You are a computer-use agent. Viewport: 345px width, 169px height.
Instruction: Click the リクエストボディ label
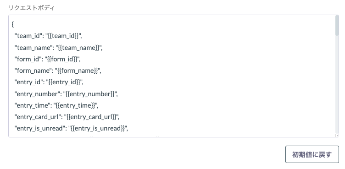click(x=32, y=8)
